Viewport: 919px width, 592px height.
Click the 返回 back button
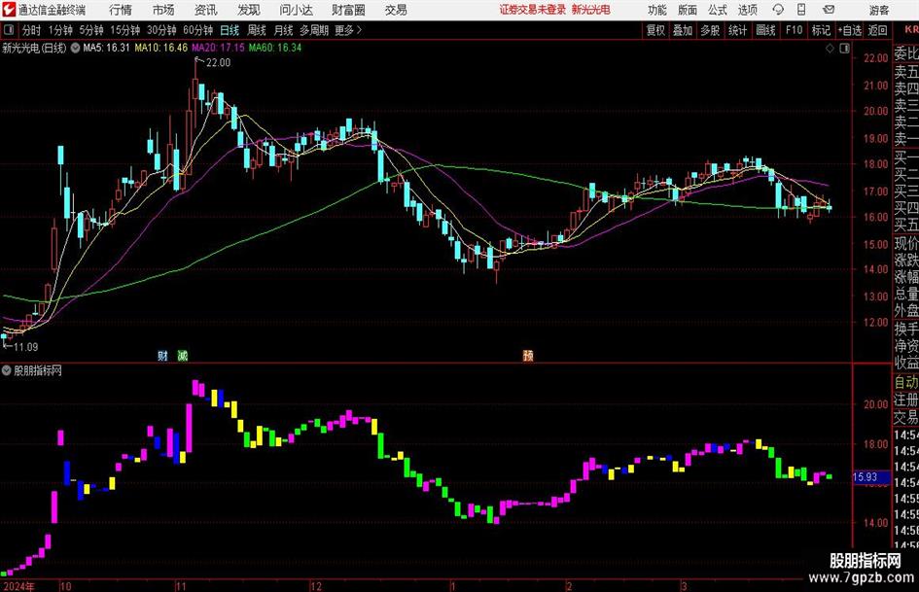[877, 30]
